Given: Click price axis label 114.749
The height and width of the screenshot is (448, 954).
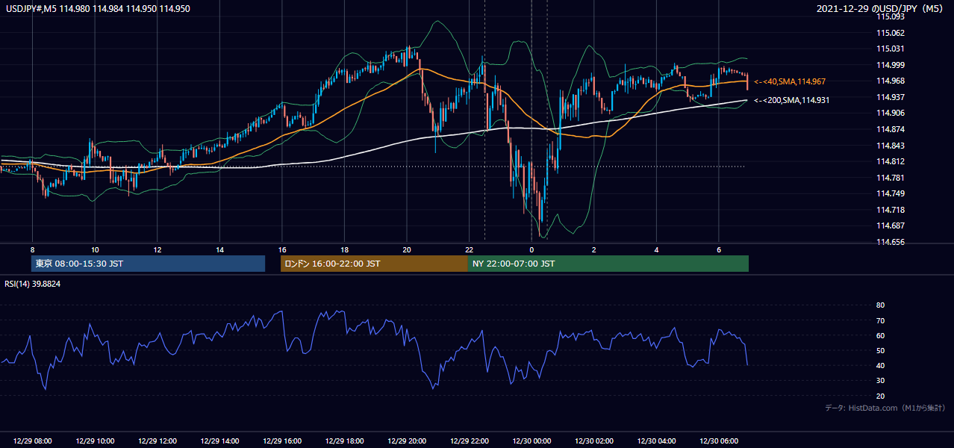Looking at the screenshot, I should 891,194.
